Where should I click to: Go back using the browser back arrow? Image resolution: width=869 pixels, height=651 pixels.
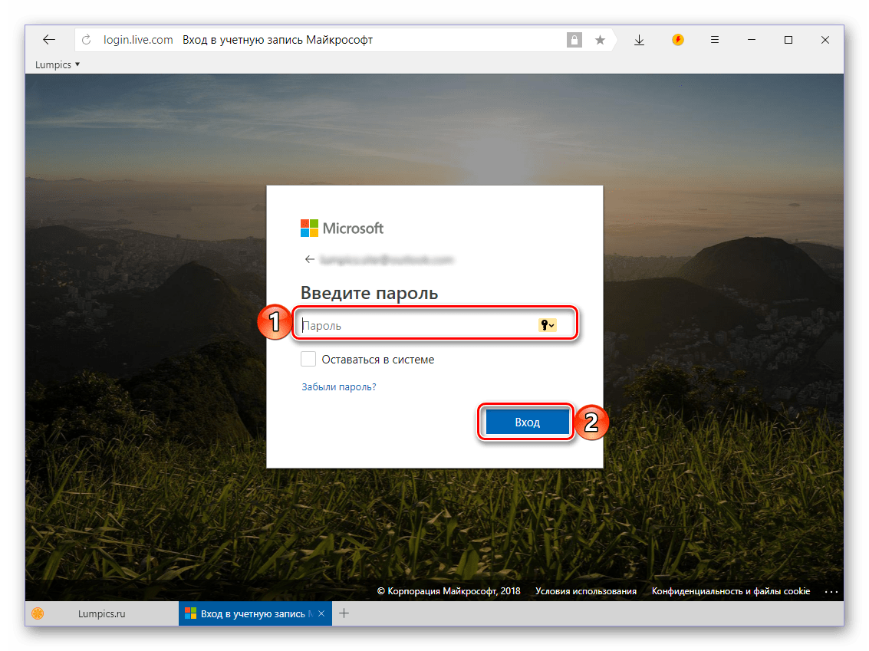(x=49, y=40)
